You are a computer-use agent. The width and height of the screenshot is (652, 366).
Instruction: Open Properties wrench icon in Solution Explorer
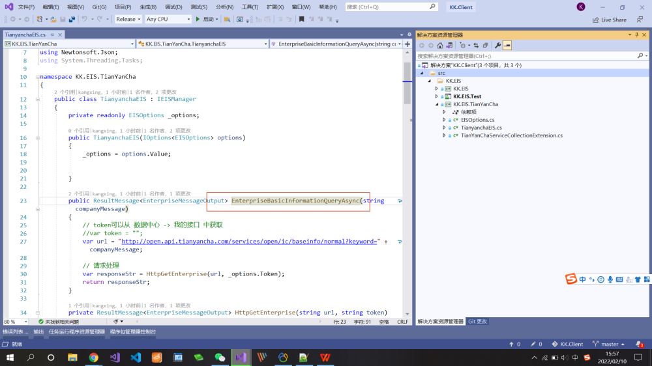coord(497,46)
